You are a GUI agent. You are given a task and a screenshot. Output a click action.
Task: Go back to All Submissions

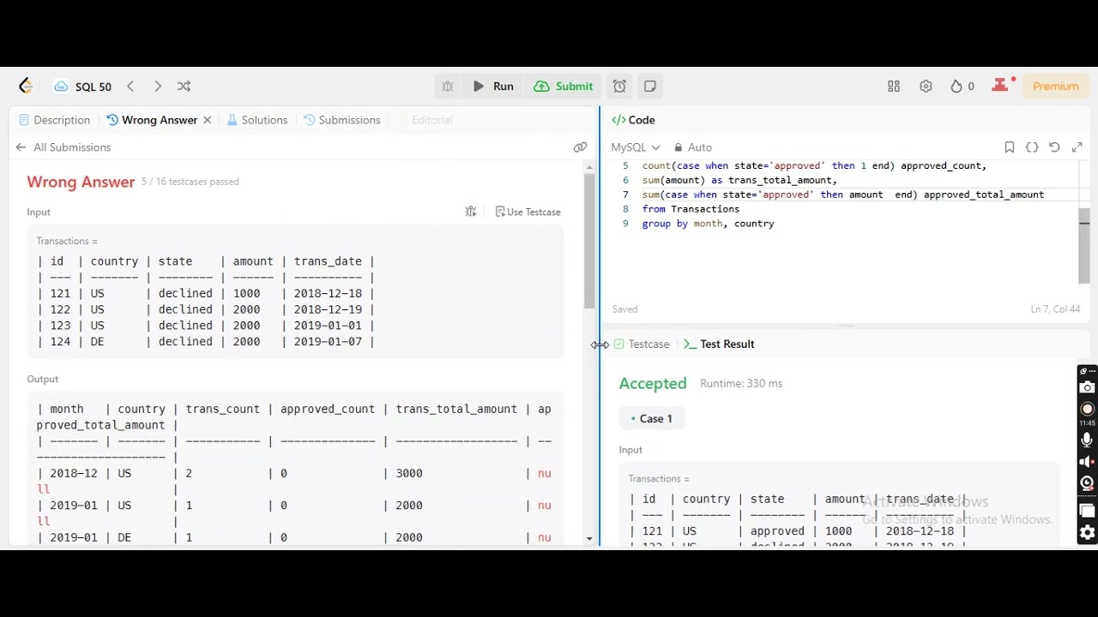coord(63,147)
